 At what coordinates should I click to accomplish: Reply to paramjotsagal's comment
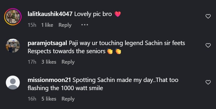(68, 62)
